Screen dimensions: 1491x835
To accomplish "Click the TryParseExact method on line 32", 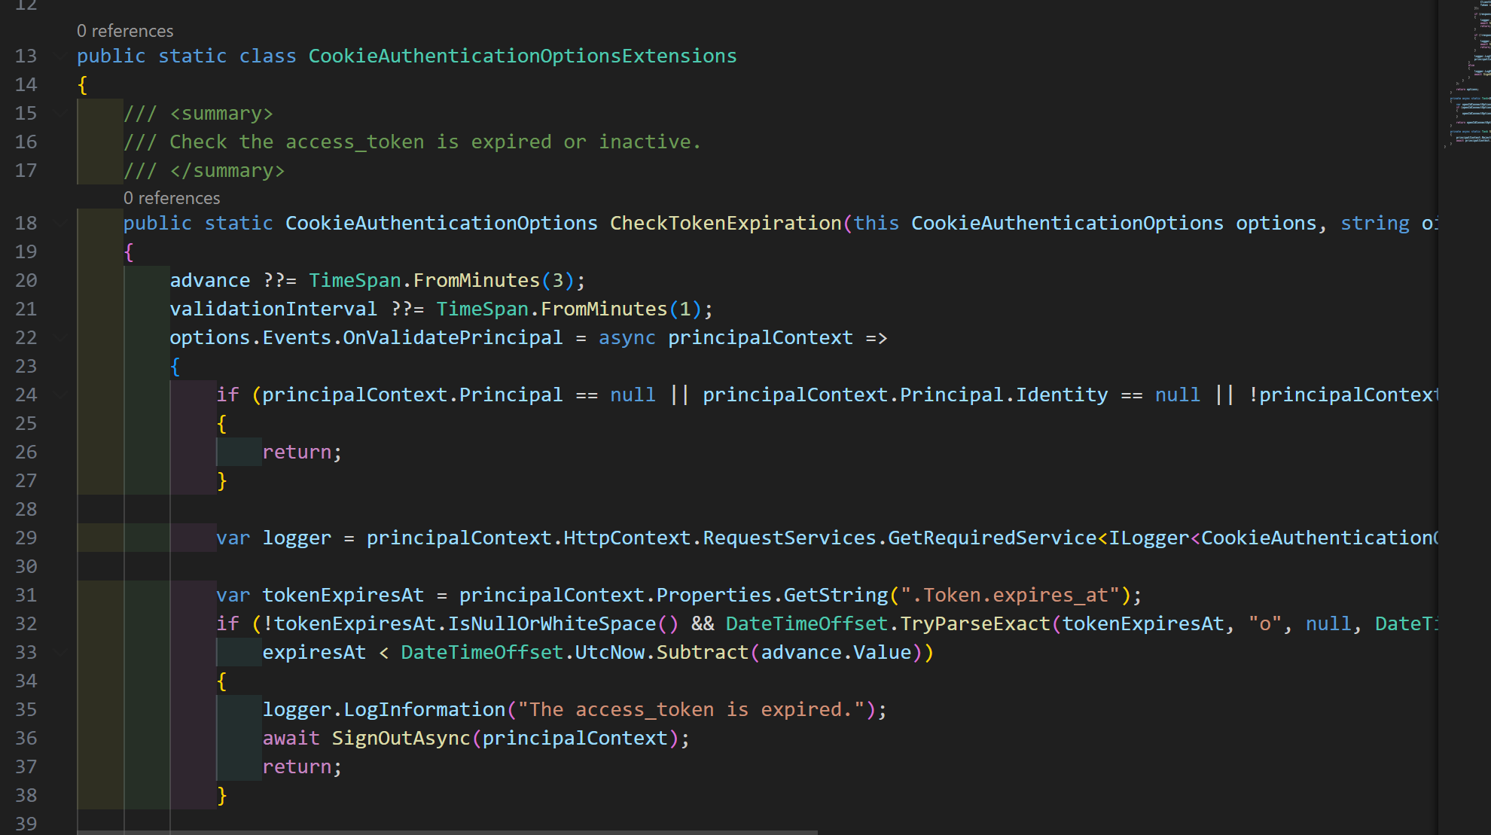I will [974, 624].
